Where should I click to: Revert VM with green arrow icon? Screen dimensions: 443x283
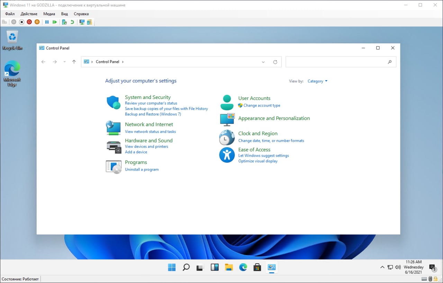click(72, 22)
